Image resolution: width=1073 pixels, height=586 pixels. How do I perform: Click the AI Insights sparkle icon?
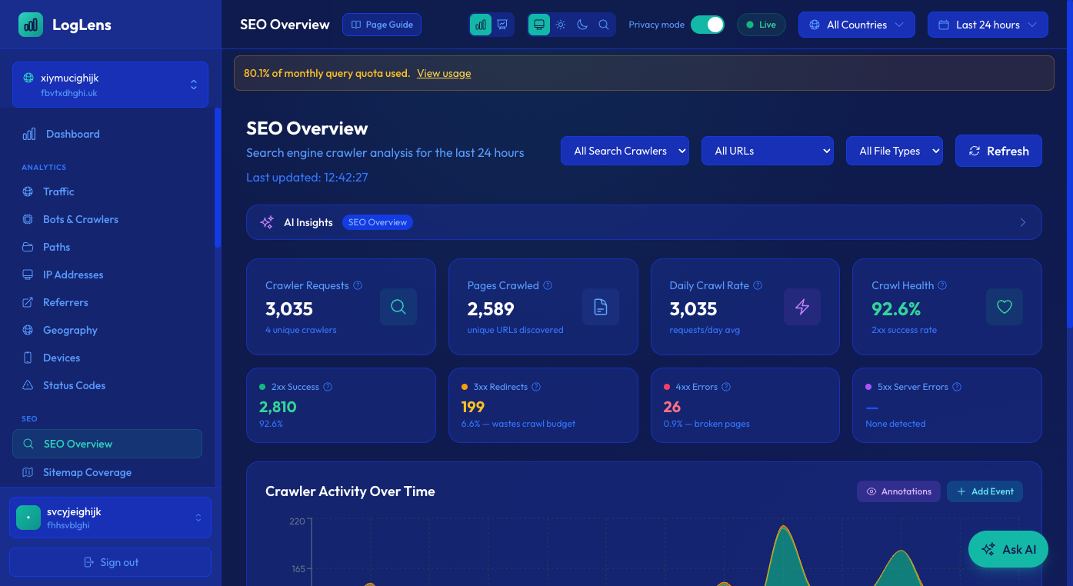267,222
